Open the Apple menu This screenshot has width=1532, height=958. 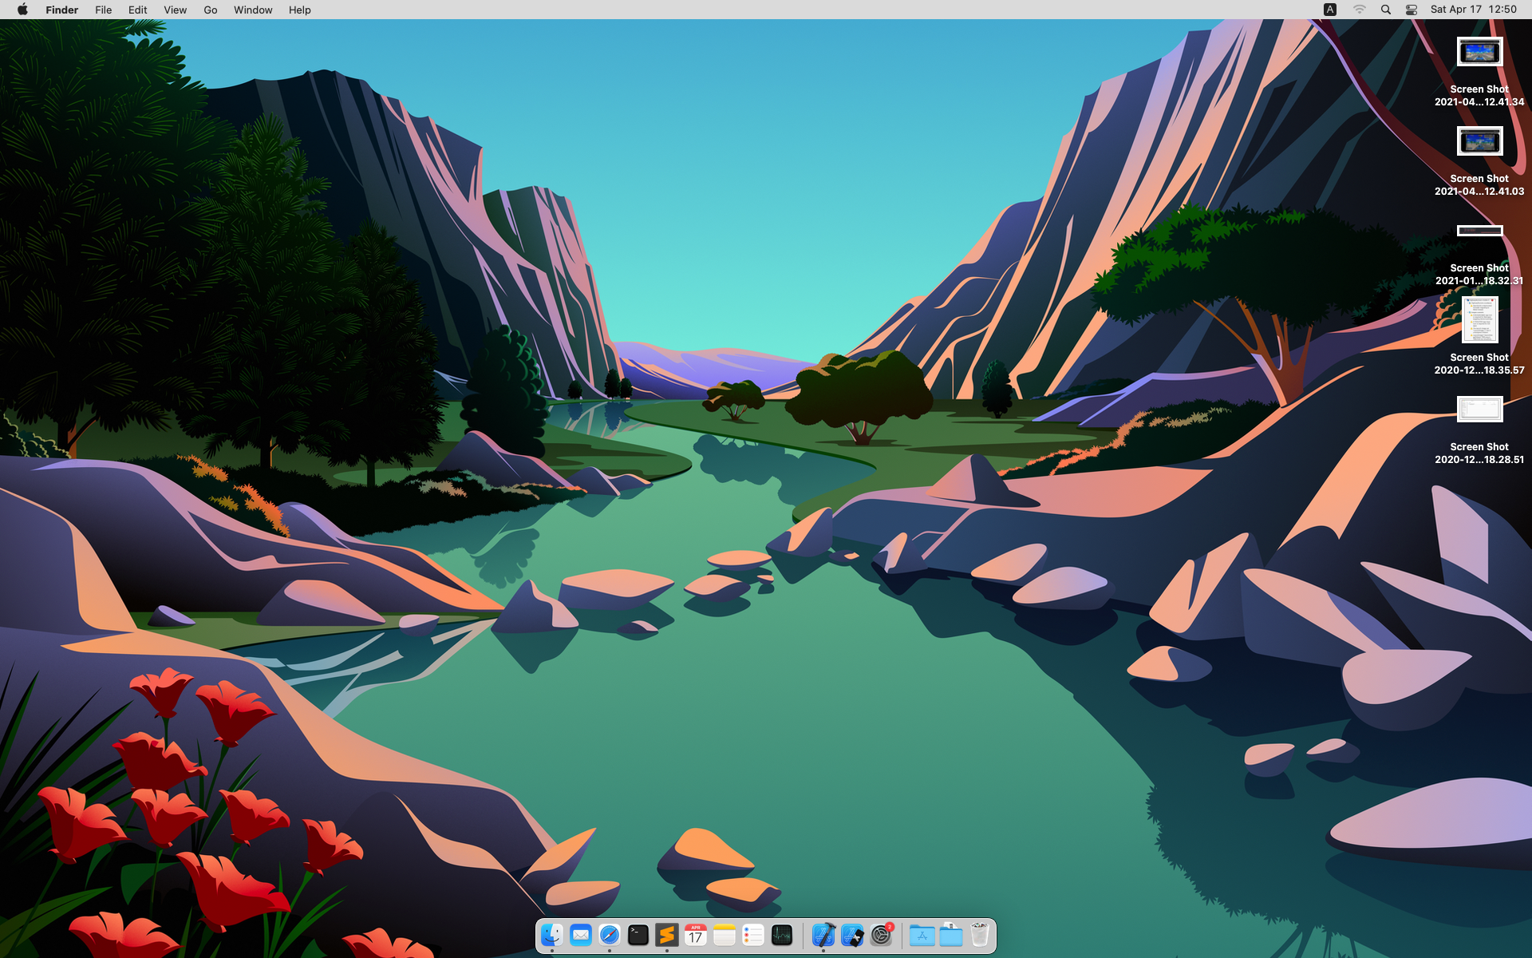point(22,10)
